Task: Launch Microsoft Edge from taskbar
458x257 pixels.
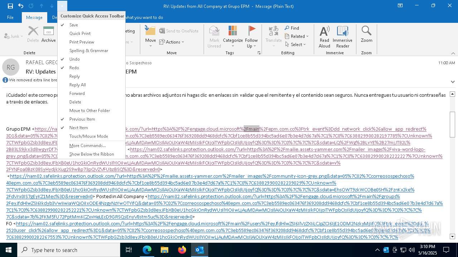Action: click(147, 250)
